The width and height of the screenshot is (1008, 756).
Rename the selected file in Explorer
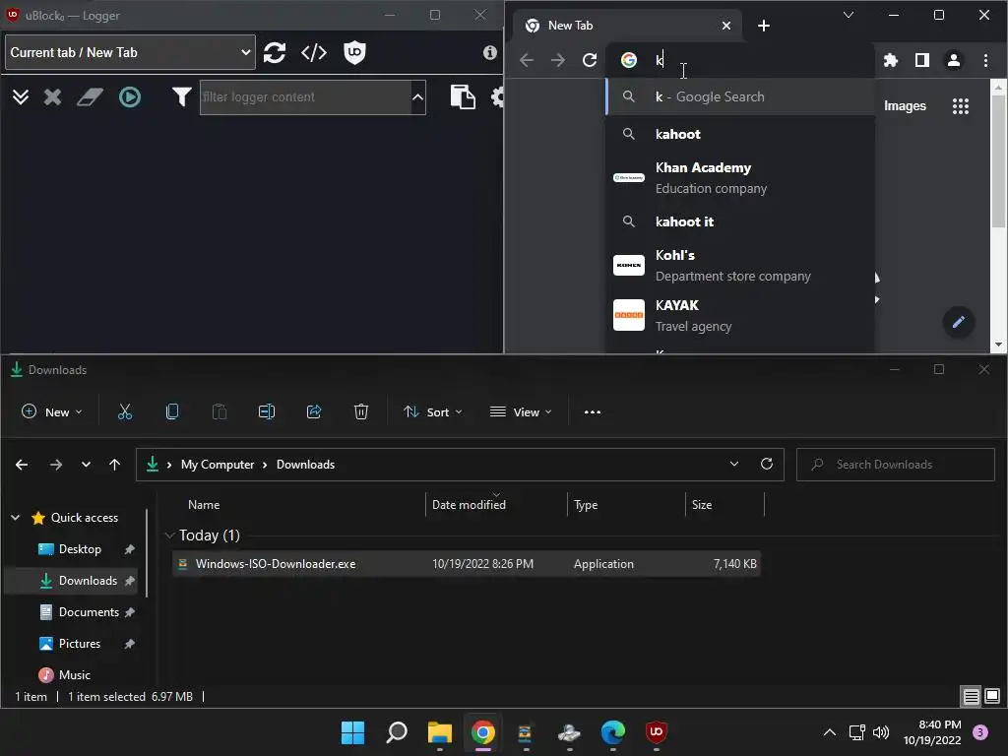tap(266, 412)
